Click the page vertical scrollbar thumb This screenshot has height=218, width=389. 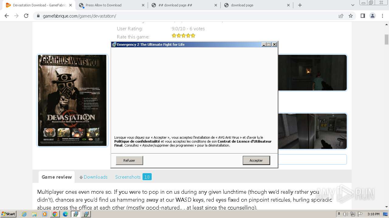[x=387, y=39]
